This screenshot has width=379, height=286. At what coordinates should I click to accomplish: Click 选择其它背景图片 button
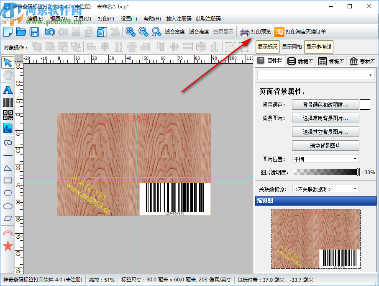pyautogui.click(x=325, y=132)
